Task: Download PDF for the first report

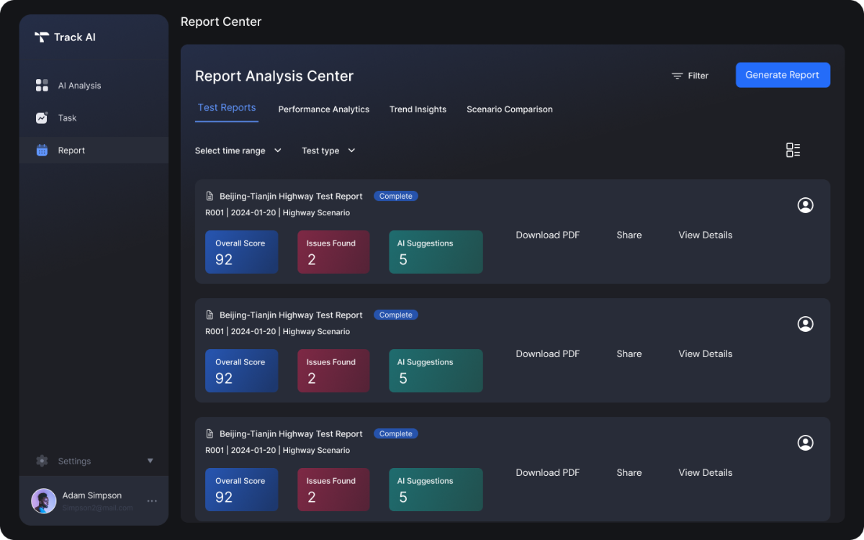Action: tap(548, 235)
